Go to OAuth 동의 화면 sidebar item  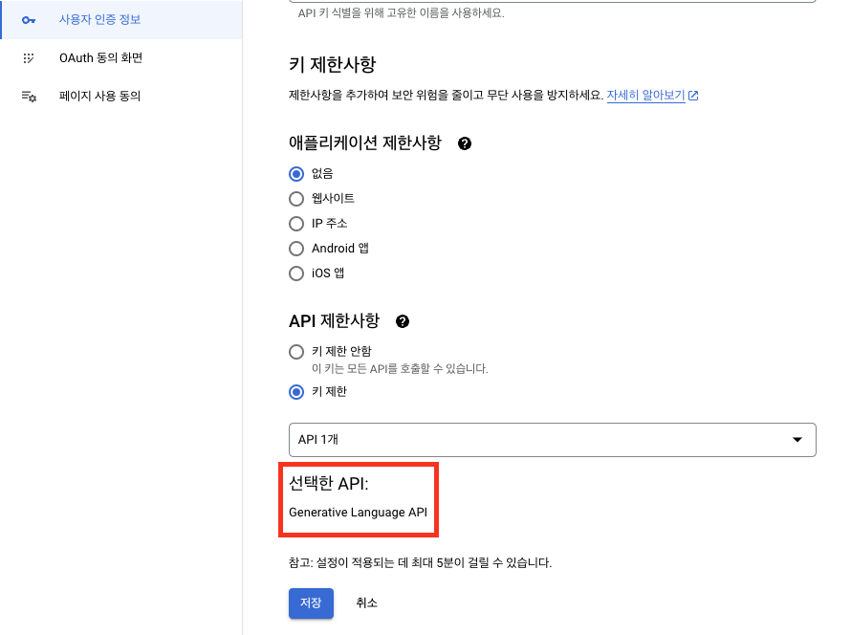coord(121,58)
